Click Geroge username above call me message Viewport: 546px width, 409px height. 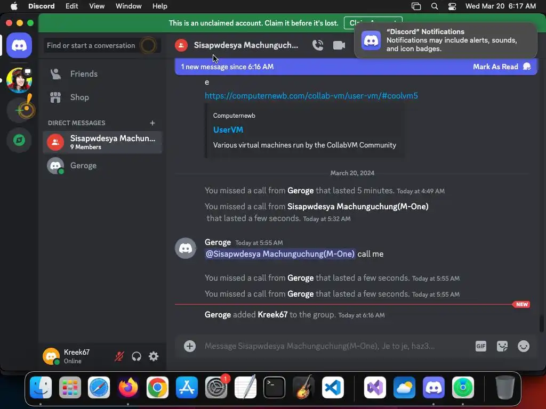click(x=218, y=242)
